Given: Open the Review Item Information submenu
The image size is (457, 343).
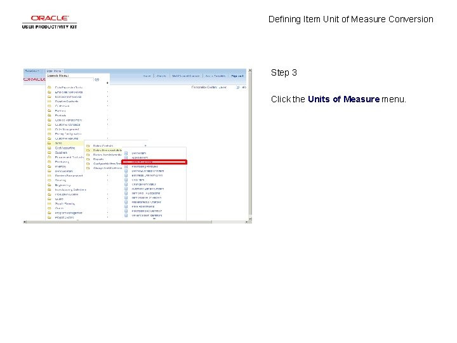Looking at the screenshot, I should [107, 154].
